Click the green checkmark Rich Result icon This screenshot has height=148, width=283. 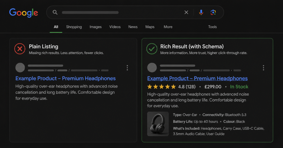(x=152, y=49)
